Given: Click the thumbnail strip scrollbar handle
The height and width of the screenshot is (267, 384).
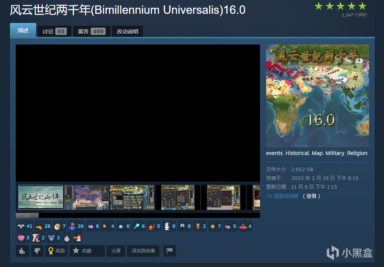Looking at the screenshot, I should coord(27,215).
